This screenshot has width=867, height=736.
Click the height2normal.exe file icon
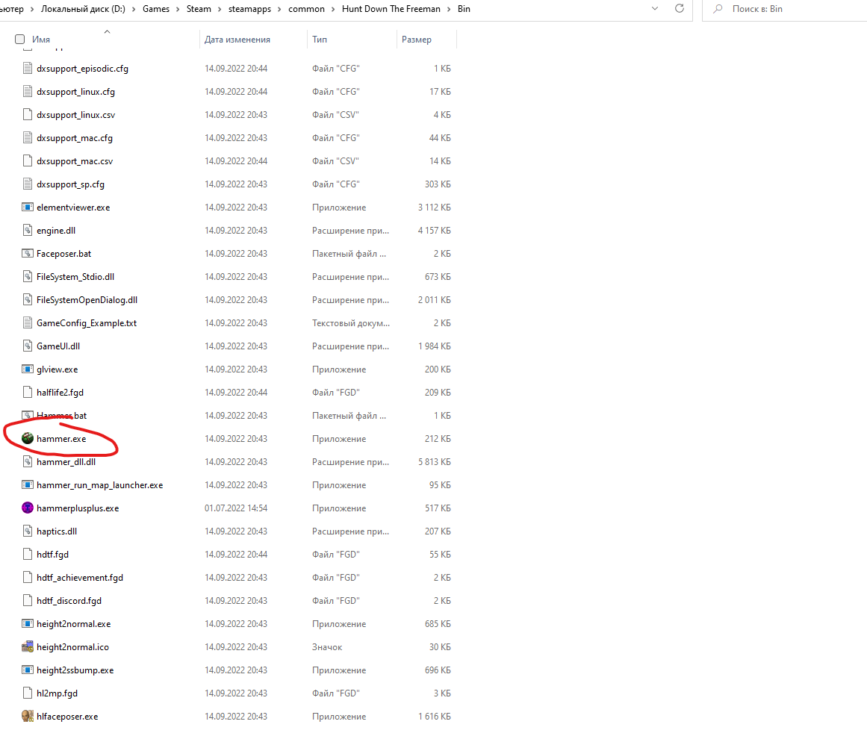(x=28, y=623)
